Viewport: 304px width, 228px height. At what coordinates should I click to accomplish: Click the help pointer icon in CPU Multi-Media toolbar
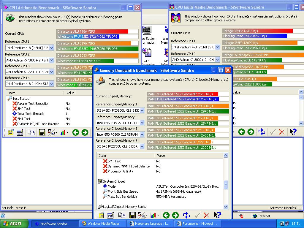293,132
